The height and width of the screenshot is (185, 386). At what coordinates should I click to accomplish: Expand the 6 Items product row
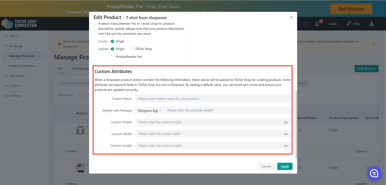pyautogui.click(x=362, y=151)
